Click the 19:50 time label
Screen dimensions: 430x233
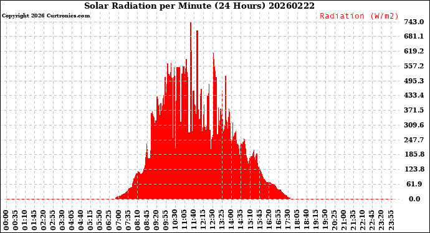(325, 221)
